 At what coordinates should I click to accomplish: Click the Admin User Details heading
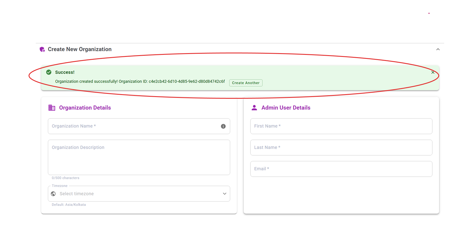pos(286,108)
